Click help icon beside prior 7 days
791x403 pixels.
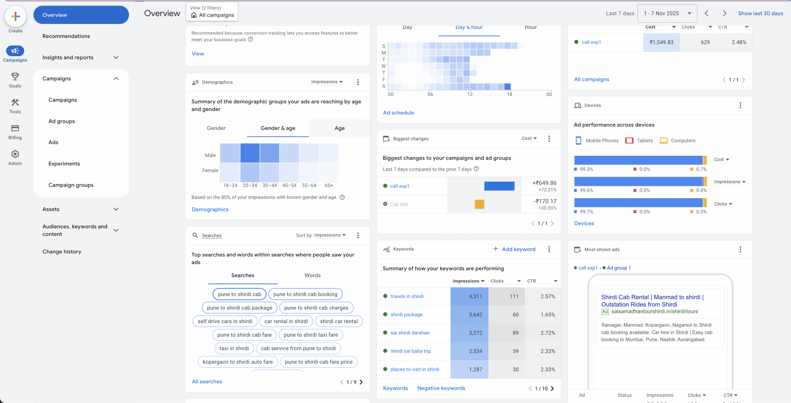click(476, 169)
